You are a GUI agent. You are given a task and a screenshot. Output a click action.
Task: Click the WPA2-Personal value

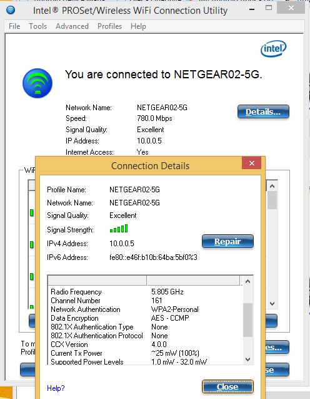175,309
